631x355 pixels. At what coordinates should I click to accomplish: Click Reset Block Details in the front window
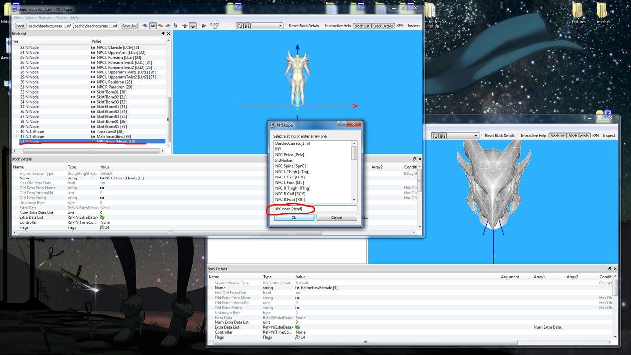(304, 26)
